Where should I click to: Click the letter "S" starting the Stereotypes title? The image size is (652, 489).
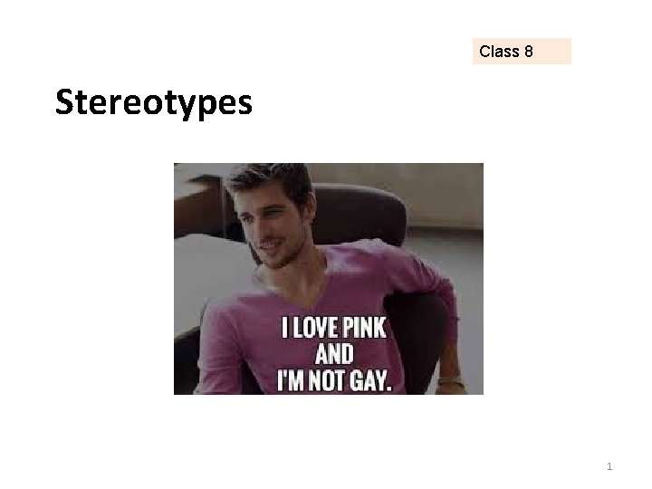point(65,101)
